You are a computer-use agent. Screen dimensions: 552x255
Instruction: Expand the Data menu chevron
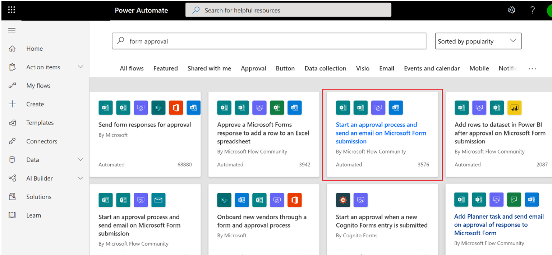(x=80, y=159)
